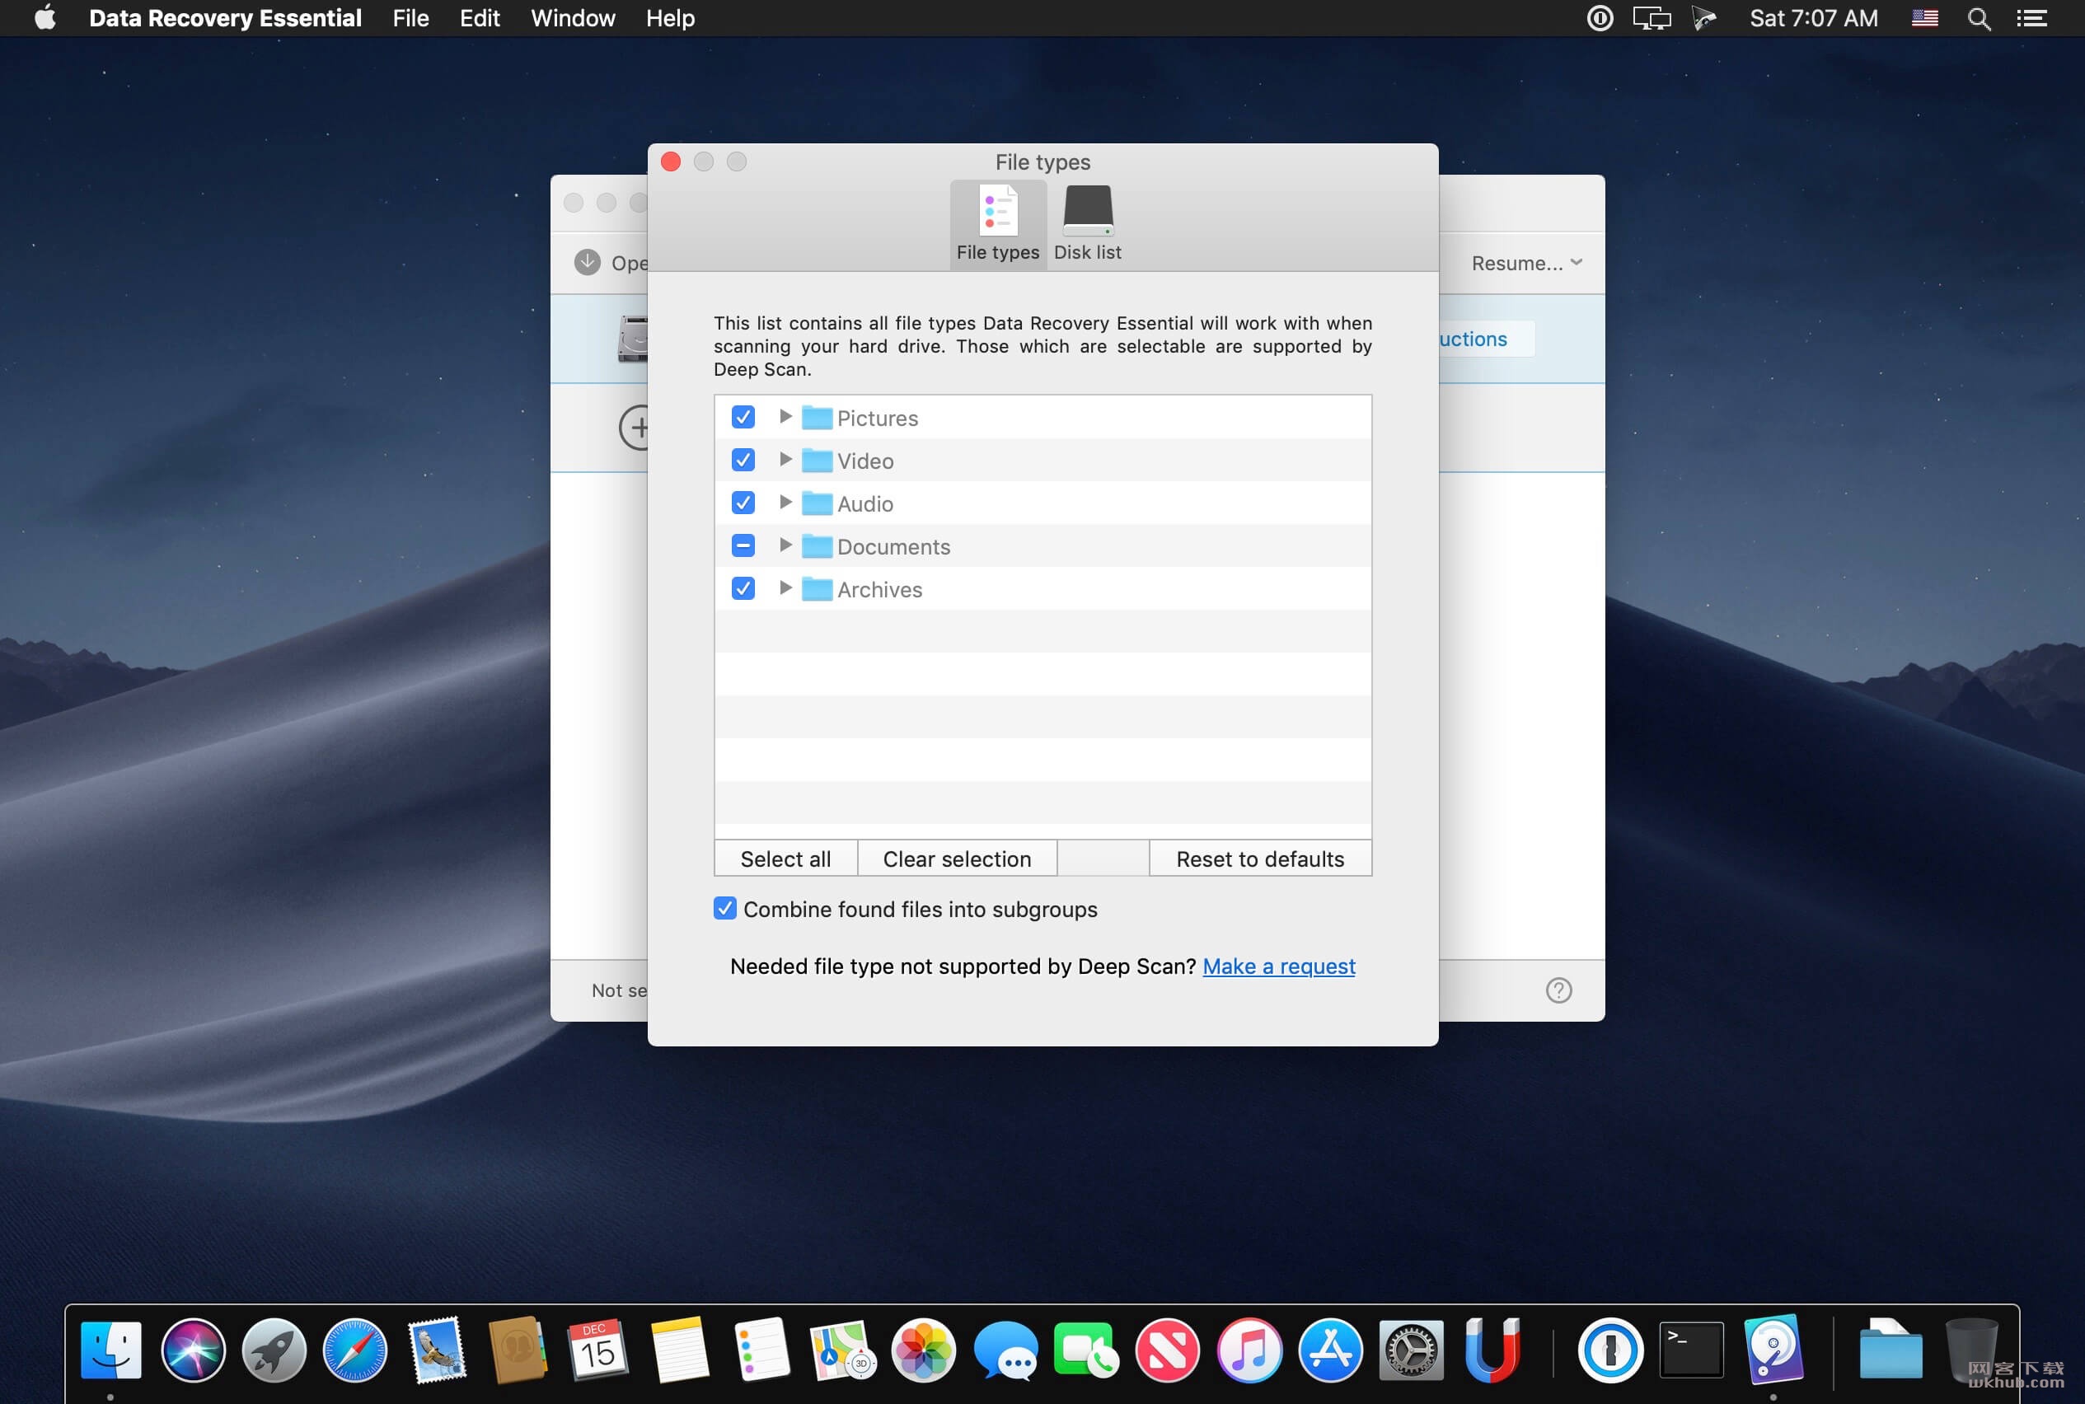Viewport: 2085px width, 1404px height.
Task: Uncheck the Pictures checkbox
Action: pyautogui.click(x=743, y=417)
